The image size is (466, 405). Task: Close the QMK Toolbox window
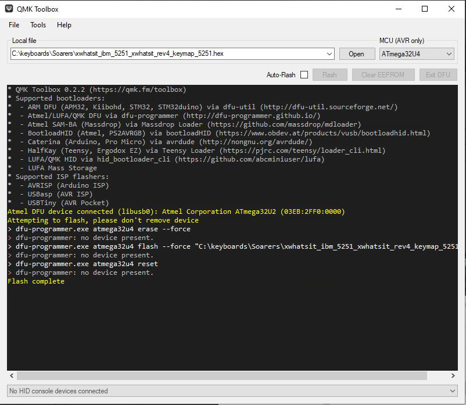[x=451, y=9]
